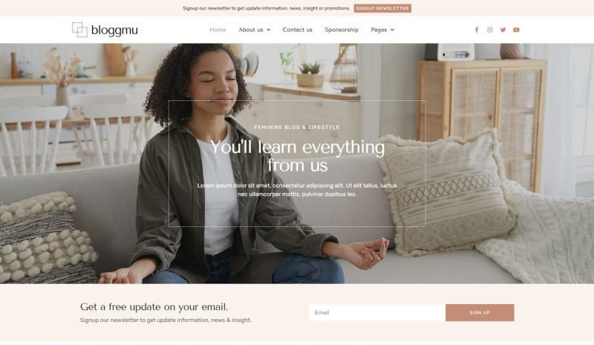Go to the Home menu item
Image resolution: width=594 pixels, height=345 pixels.
pyautogui.click(x=218, y=30)
